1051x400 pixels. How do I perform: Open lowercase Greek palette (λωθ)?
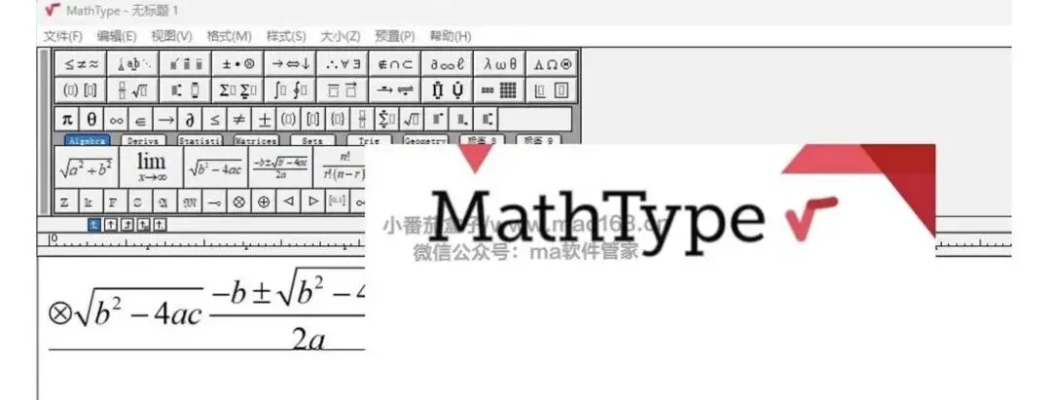tap(499, 64)
